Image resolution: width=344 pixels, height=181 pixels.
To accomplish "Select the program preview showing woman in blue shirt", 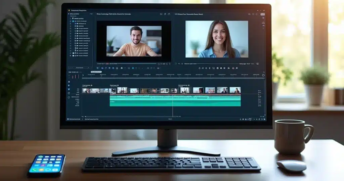I will pos(217,39).
